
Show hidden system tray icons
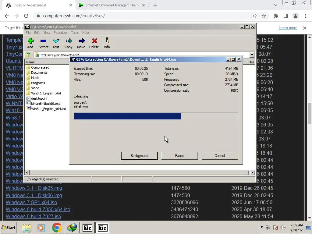[x=262, y=227]
